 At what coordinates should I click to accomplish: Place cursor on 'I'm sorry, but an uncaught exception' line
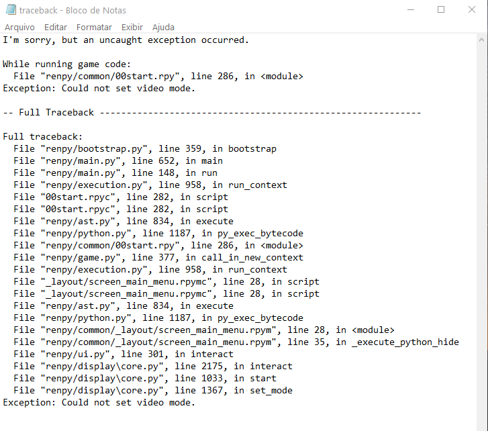point(126,40)
